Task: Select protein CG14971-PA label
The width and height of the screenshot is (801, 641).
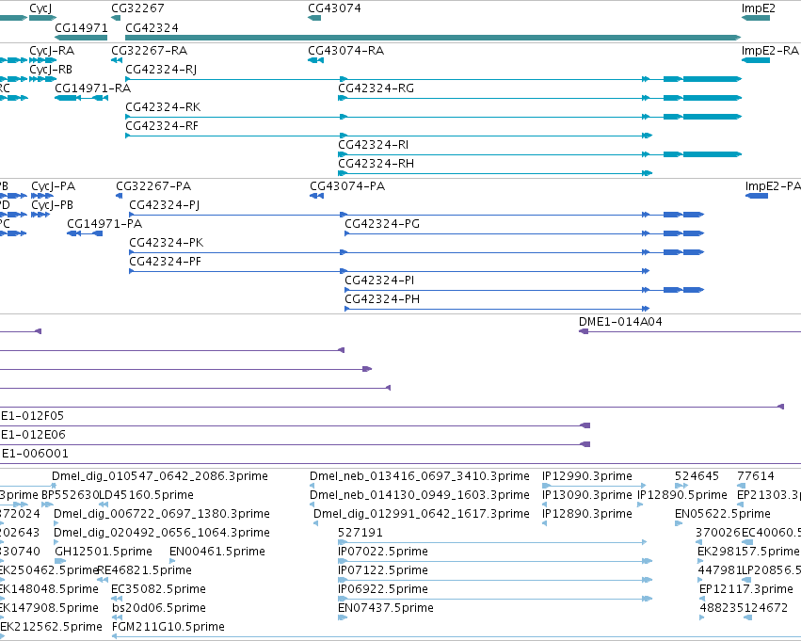Action: tap(104, 224)
